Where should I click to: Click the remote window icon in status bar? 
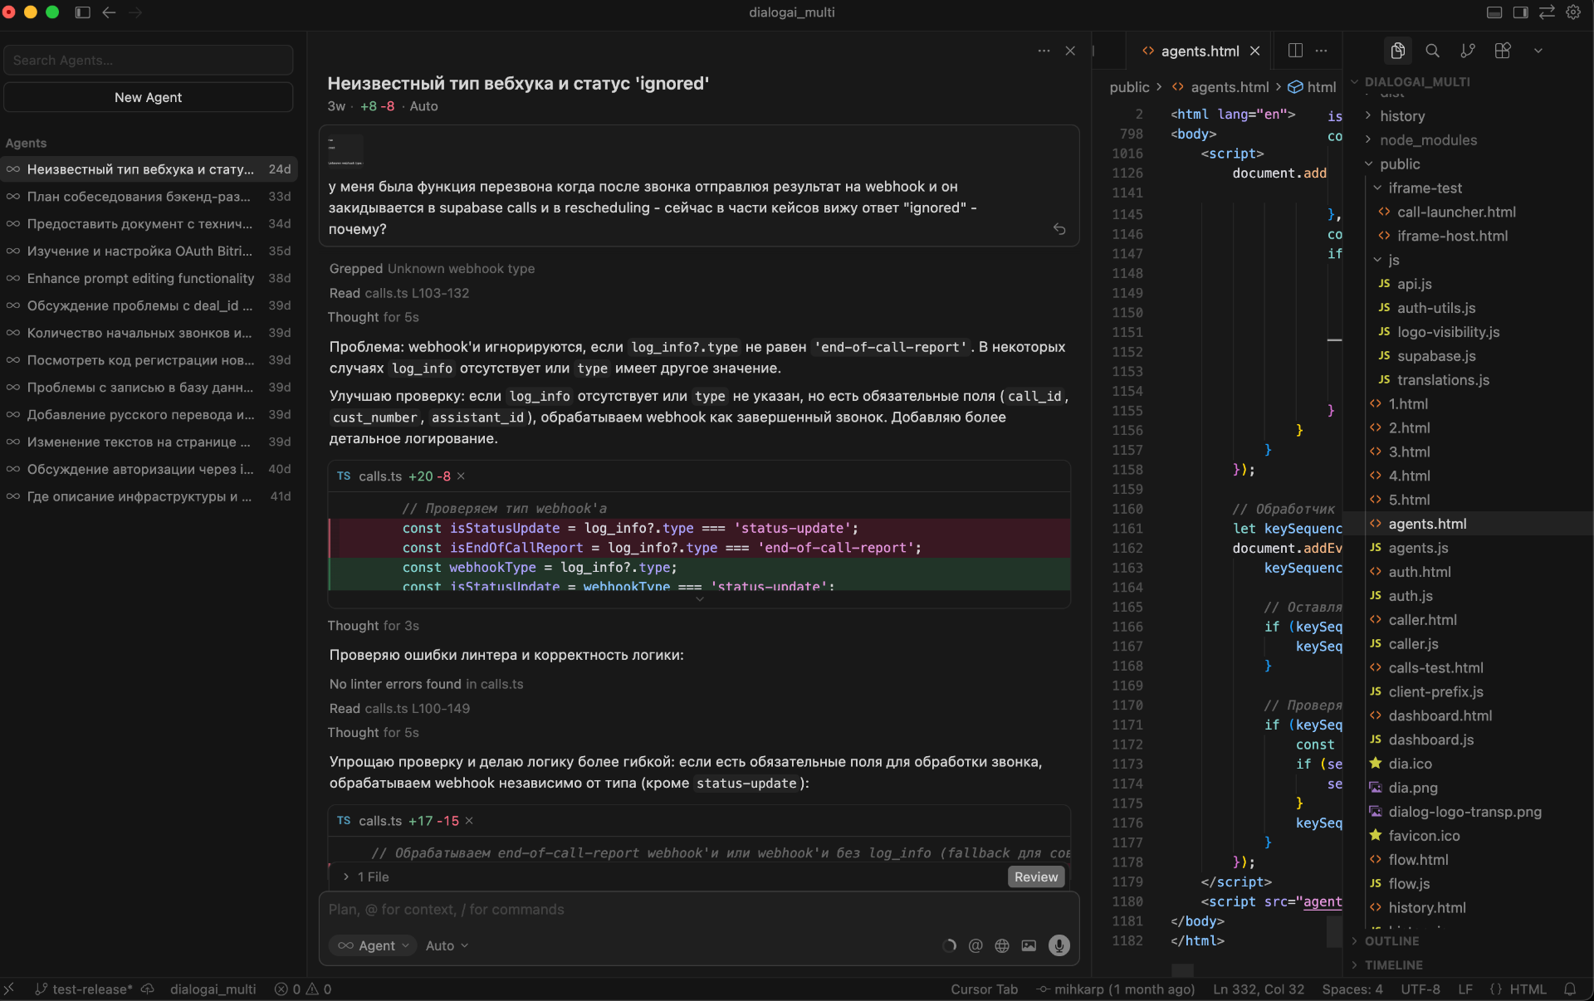tap(8, 989)
